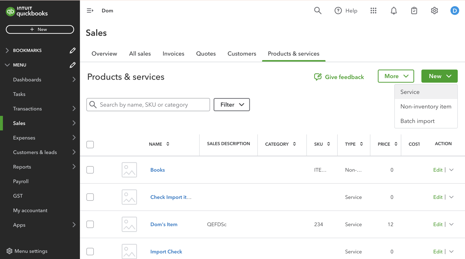The height and width of the screenshot is (259, 465).
Task: Switch to the Quotes tab
Action: pos(206,54)
